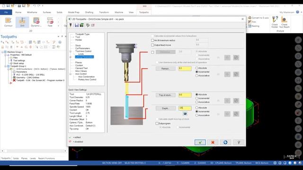Click the select all operations icon in Toolpaths panel
Image resolution: width=303 pixels, height=170 pixels.
tap(2, 42)
